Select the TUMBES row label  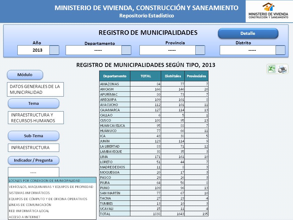pyautogui.click(x=106, y=204)
